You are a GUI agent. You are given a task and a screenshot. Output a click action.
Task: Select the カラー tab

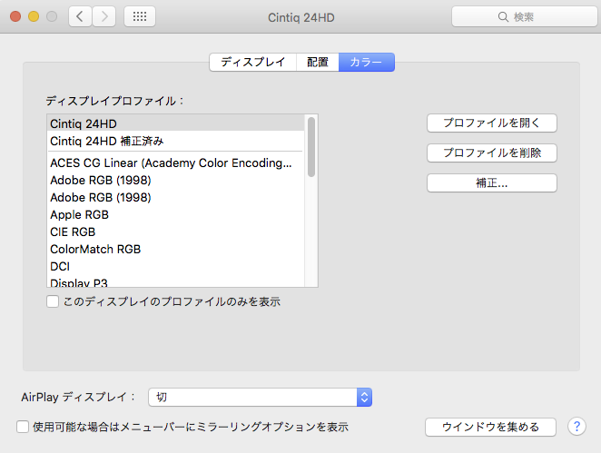pos(366,63)
